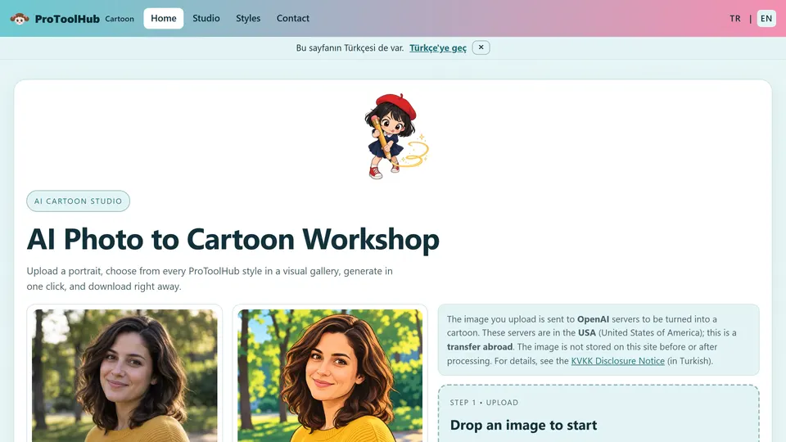Screen dimensions: 786x442
Task: Follow the Türkçe'ye geç link
Action: 437,47
